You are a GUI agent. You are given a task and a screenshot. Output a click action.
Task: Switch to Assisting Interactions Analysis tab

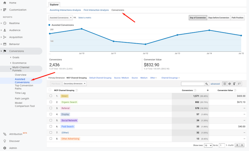point(65,10)
